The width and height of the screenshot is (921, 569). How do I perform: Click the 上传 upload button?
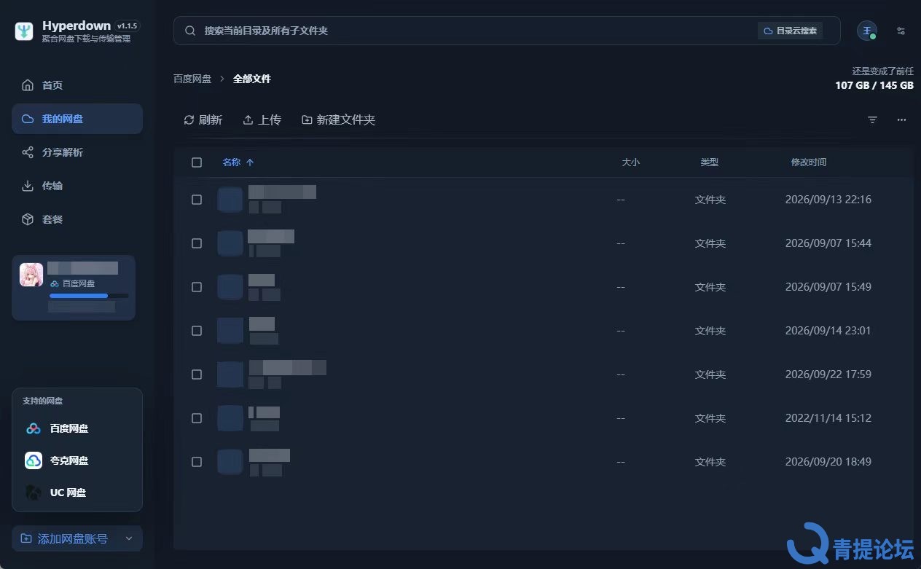click(x=262, y=119)
